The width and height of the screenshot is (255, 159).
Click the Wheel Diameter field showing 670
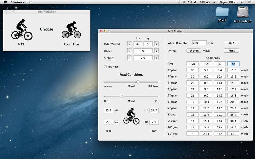point(199,43)
